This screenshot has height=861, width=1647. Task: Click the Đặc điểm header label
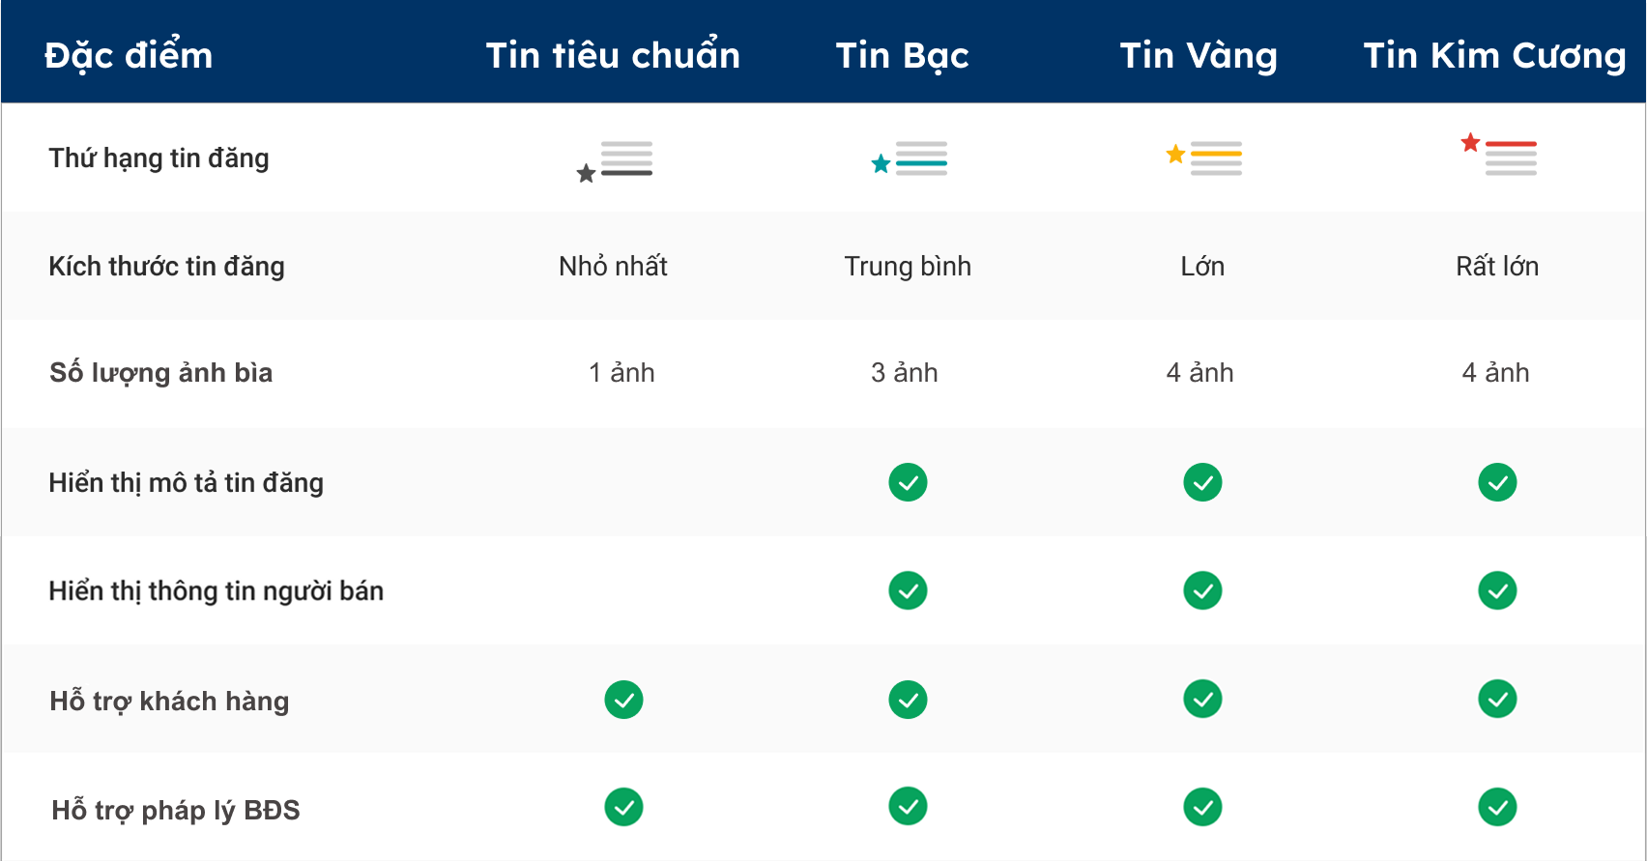tap(129, 55)
